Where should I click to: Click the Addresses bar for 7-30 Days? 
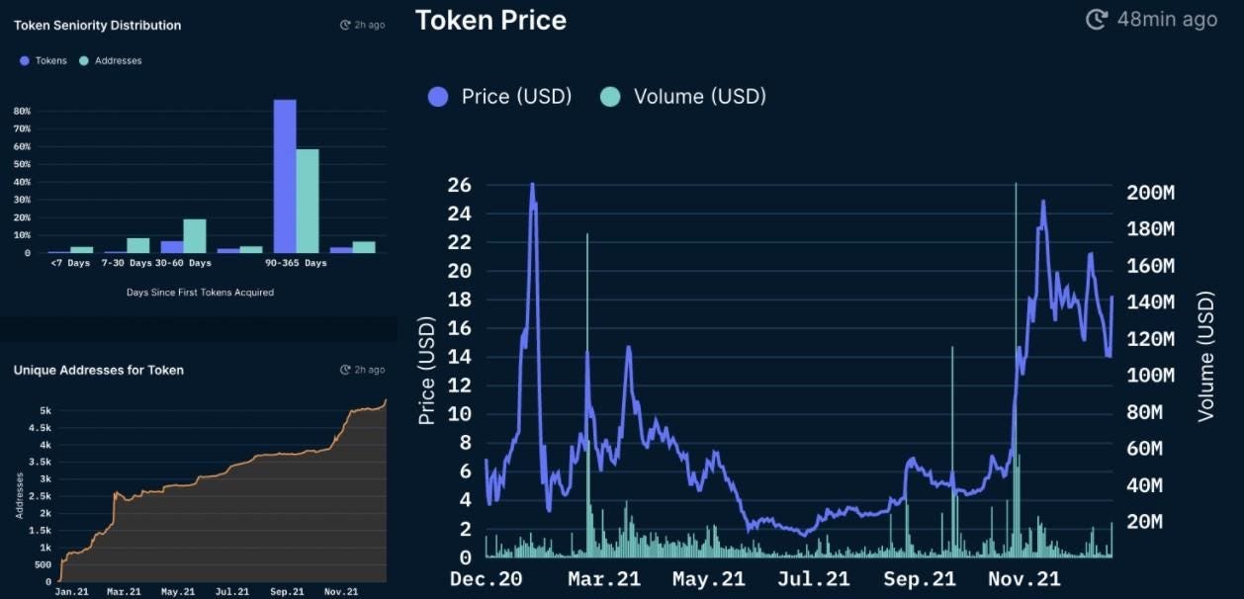(138, 245)
